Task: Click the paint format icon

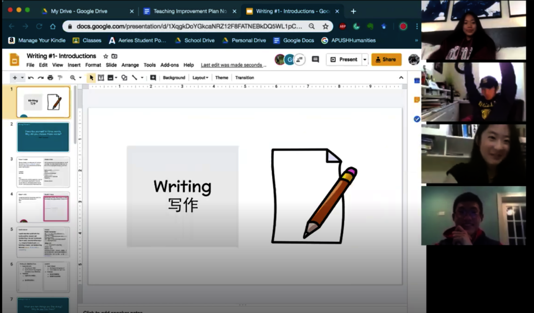Action: pos(59,78)
